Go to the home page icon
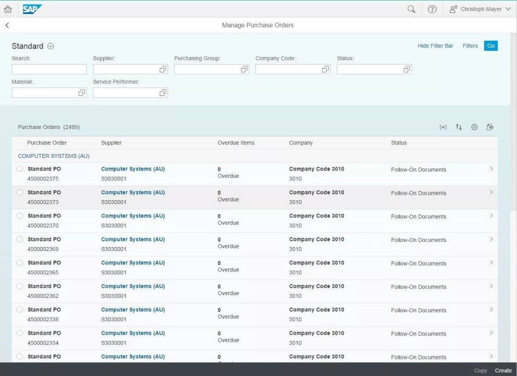The image size is (517, 376). pyautogui.click(x=7, y=9)
